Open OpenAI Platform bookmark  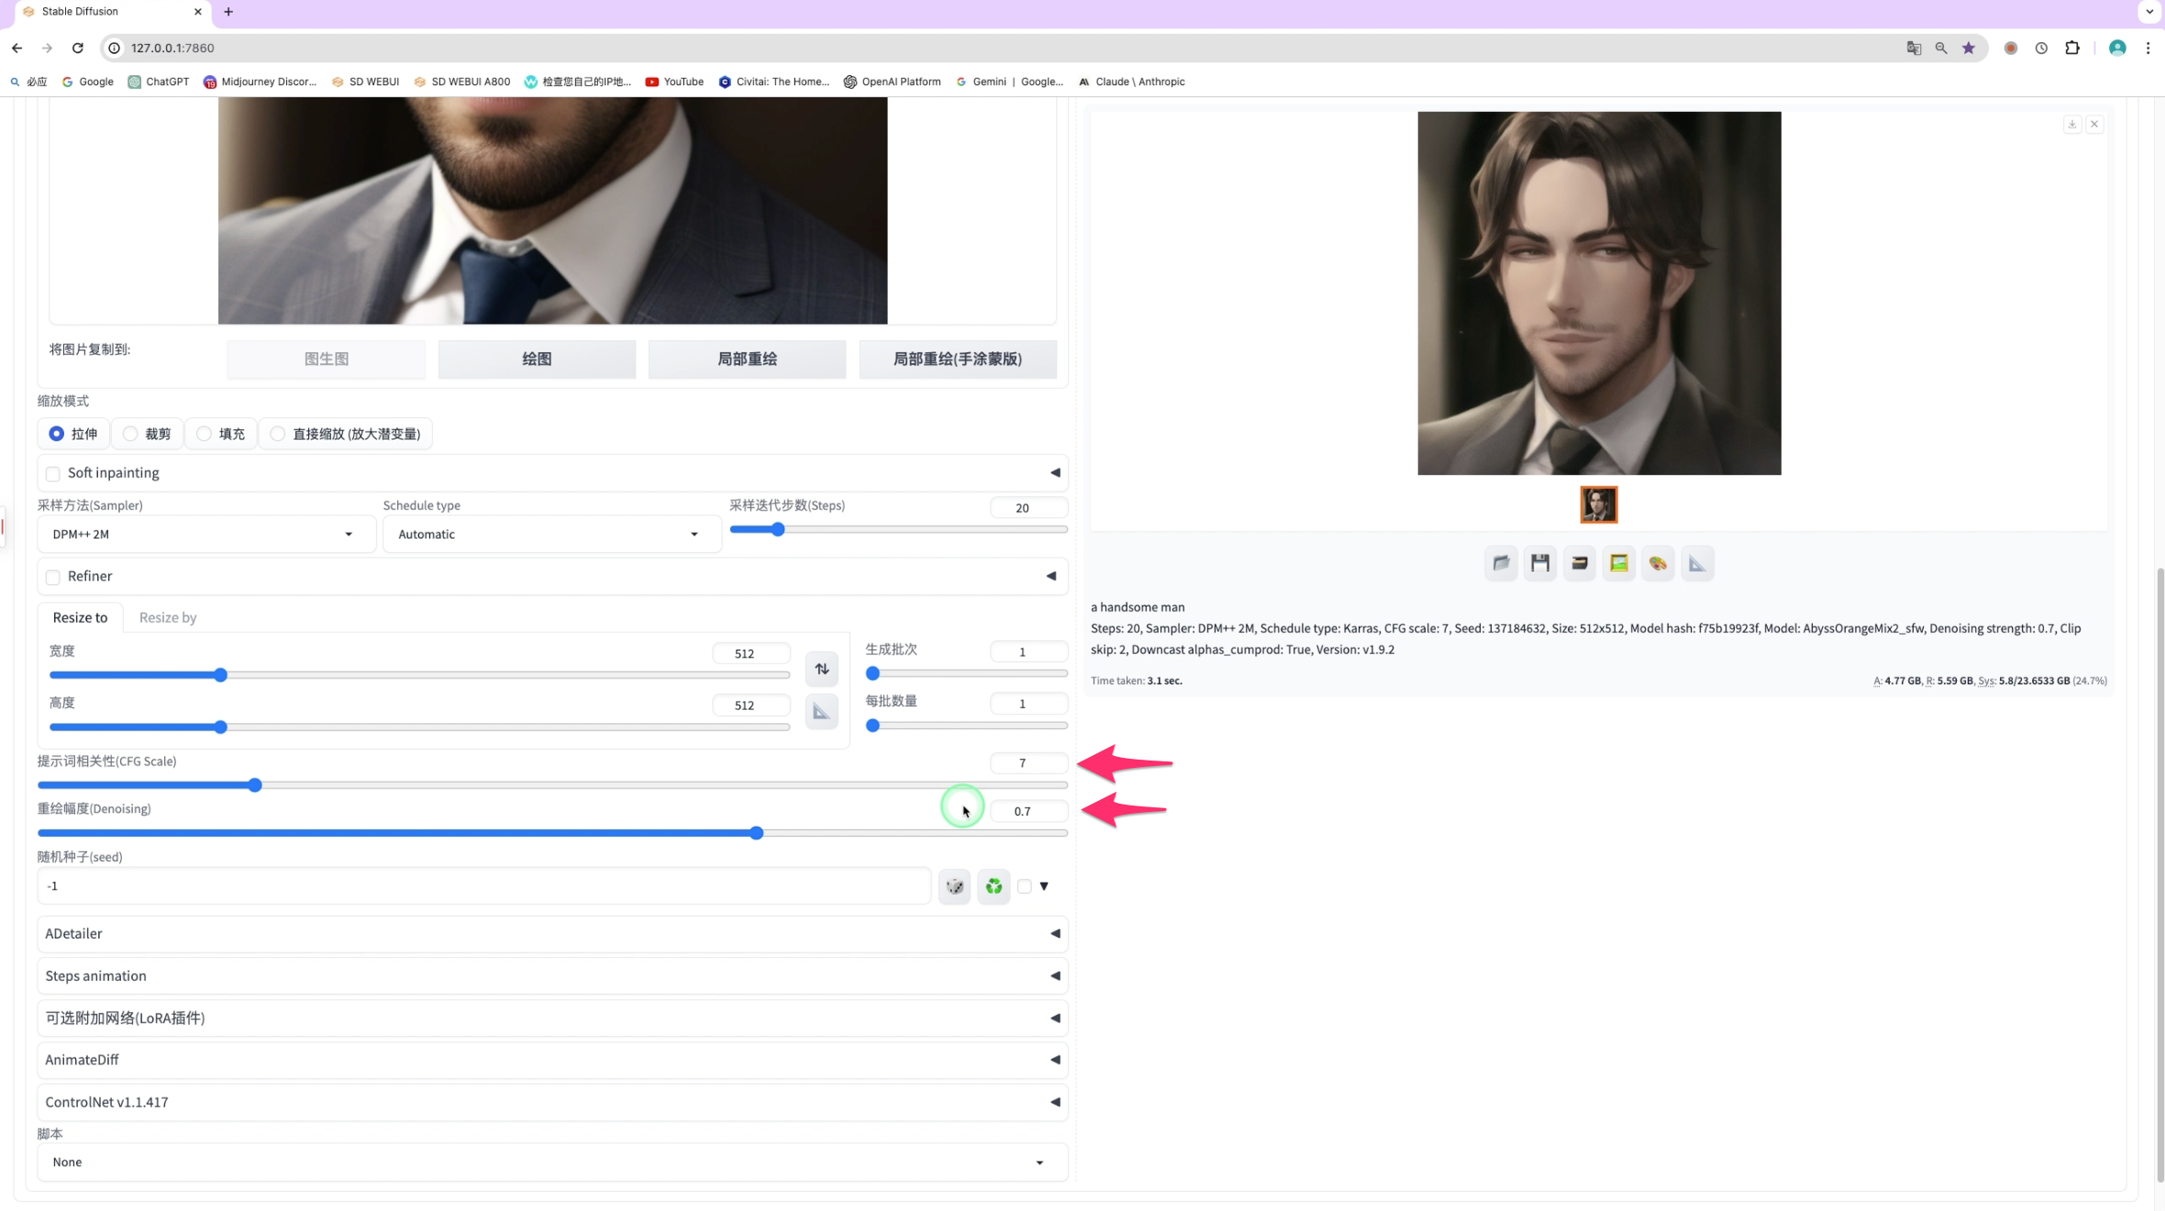coord(892,82)
